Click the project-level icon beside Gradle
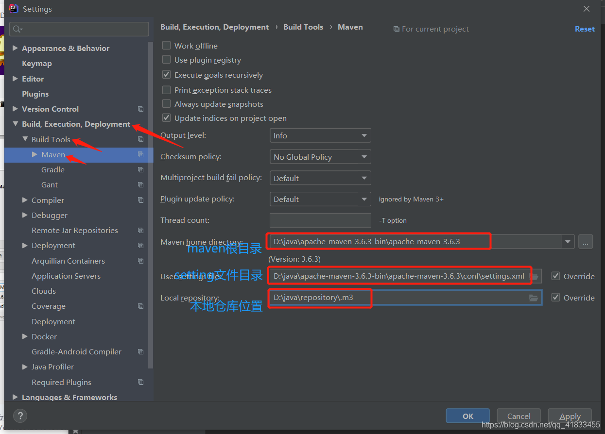605x434 pixels. point(140,170)
